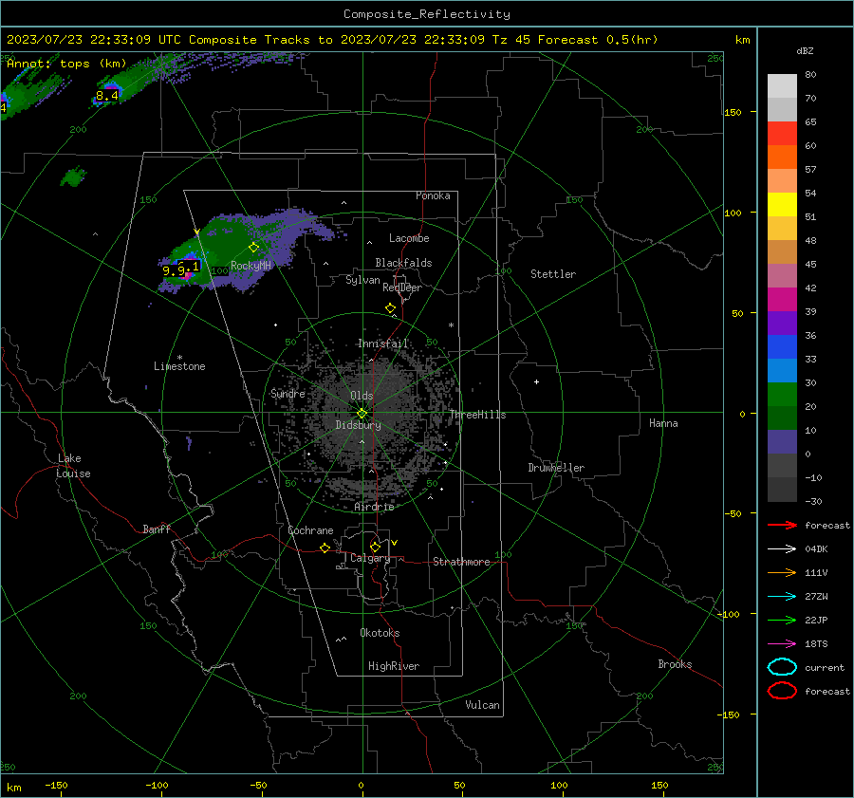Click the Olds town label

pyautogui.click(x=362, y=396)
